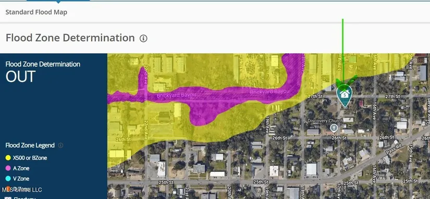The image size is (430, 199).
Task: Click the Discovery Church map label
Action: 325,121
